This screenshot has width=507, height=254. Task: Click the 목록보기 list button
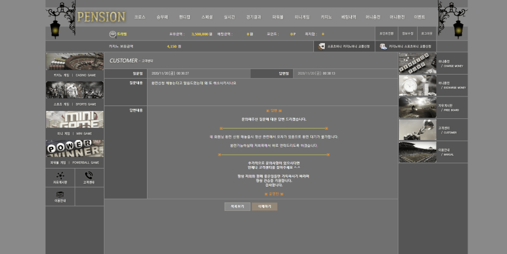point(237,207)
